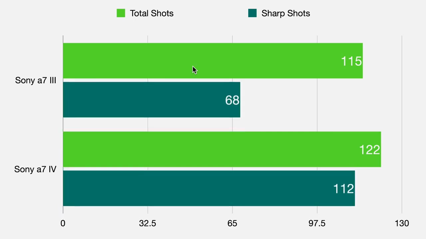Viewport: 426px width, 239px height.
Task: Click the "Sony a7 IV" category label
Action: point(35,169)
